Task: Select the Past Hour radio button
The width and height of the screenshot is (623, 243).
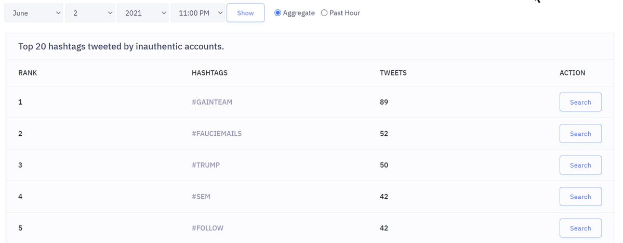Action: pyautogui.click(x=324, y=12)
